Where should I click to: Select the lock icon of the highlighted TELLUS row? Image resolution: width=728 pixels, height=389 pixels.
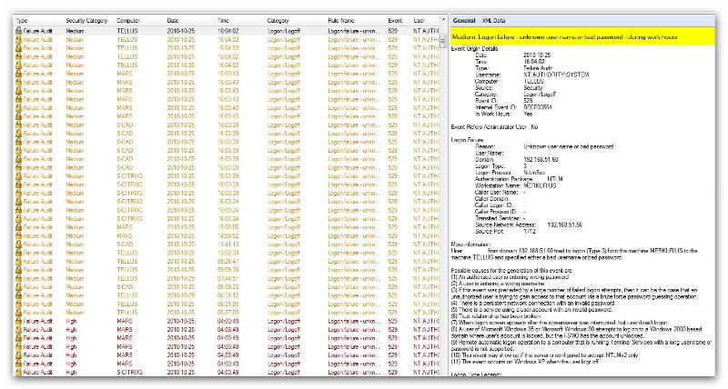[x=18, y=31]
